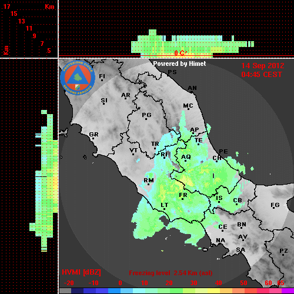Click the -20 value on dBZ scale

(69, 283)
